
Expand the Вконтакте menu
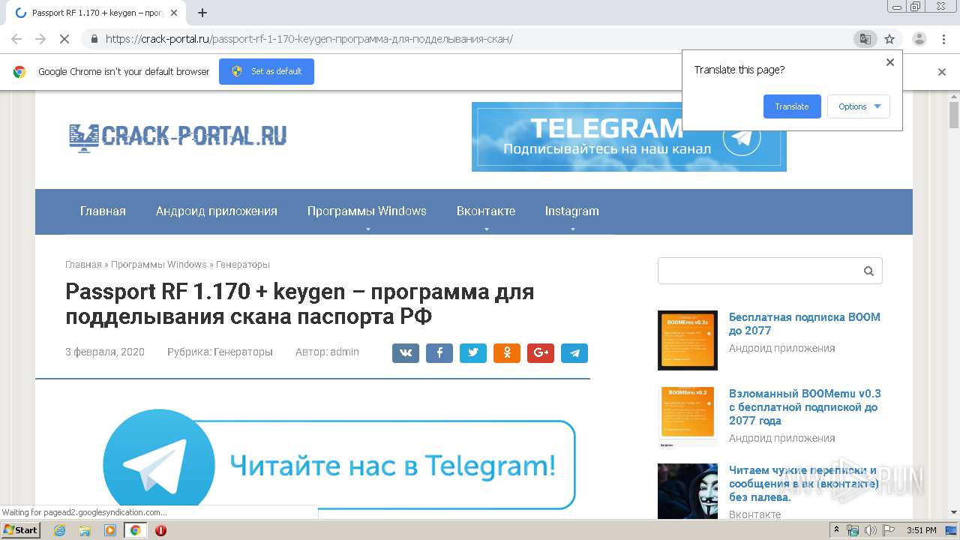(x=486, y=211)
